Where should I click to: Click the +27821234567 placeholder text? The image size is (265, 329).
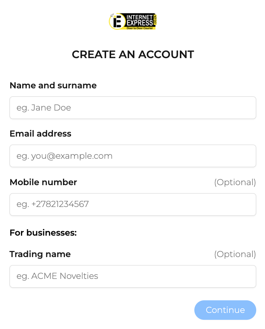coord(60,204)
